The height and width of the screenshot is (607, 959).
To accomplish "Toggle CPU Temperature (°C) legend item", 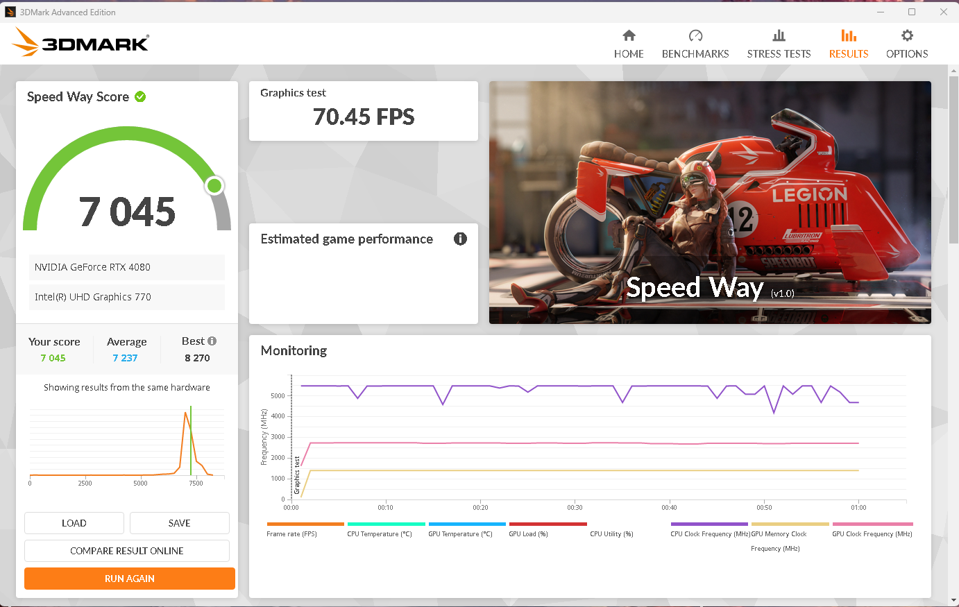I will tap(386, 529).
